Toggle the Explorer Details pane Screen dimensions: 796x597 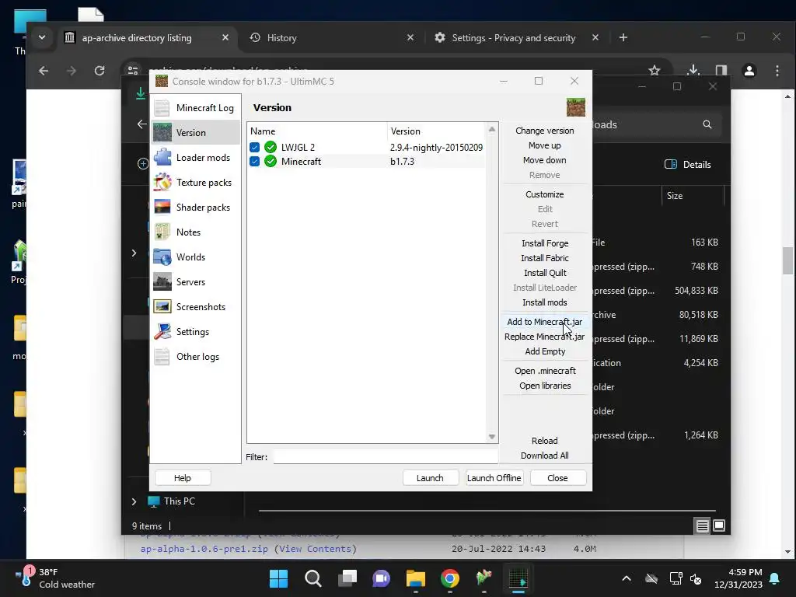[688, 164]
